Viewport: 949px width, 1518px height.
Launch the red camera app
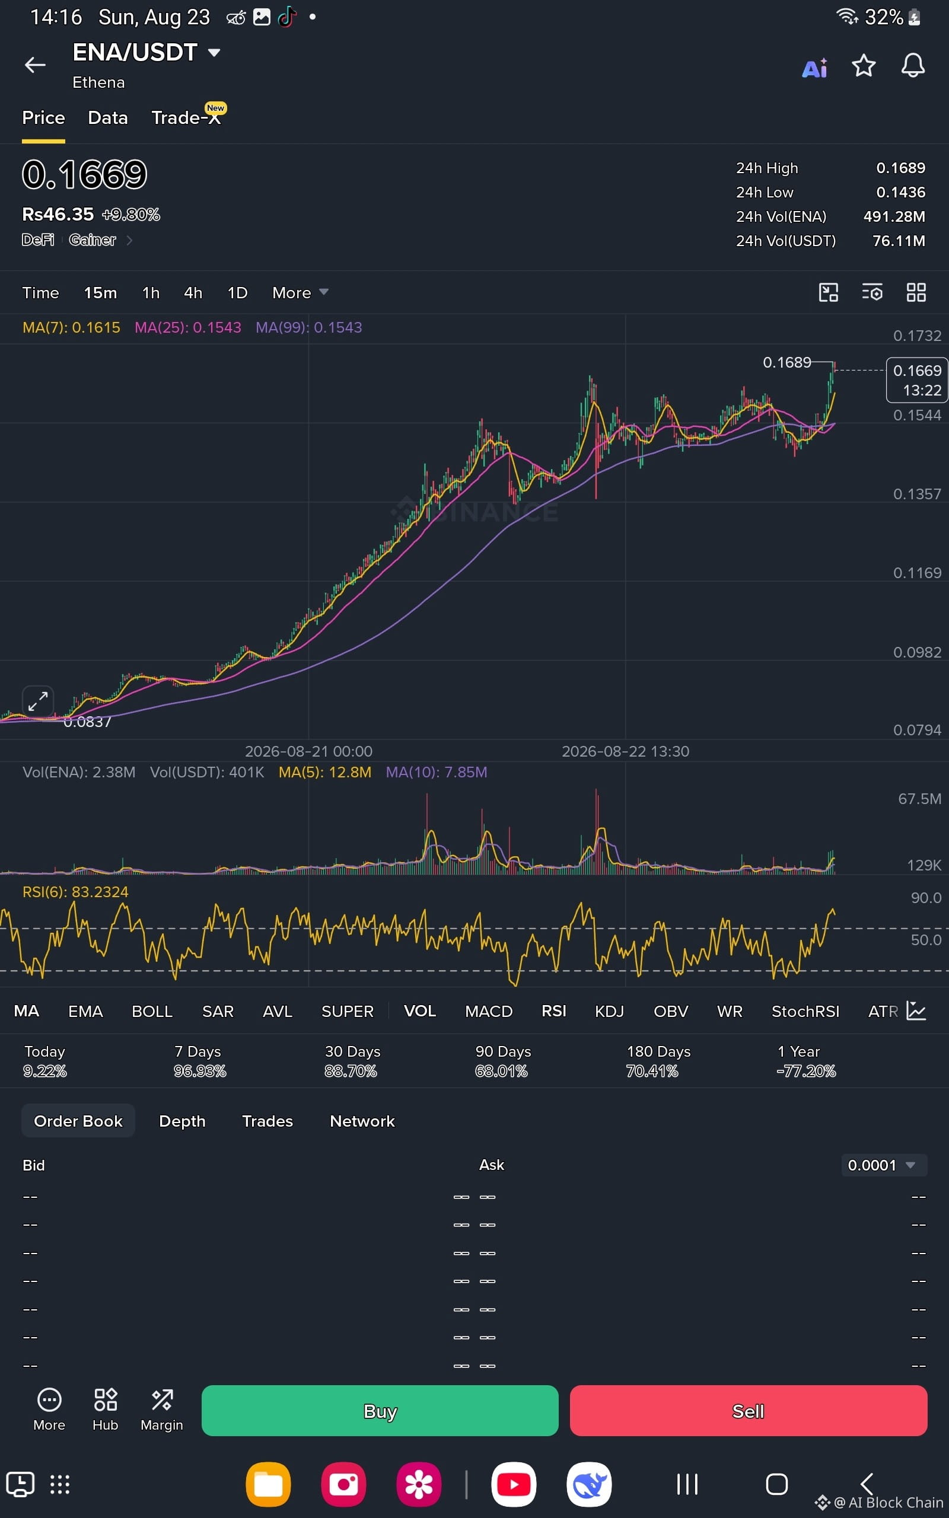point(343,1484)
